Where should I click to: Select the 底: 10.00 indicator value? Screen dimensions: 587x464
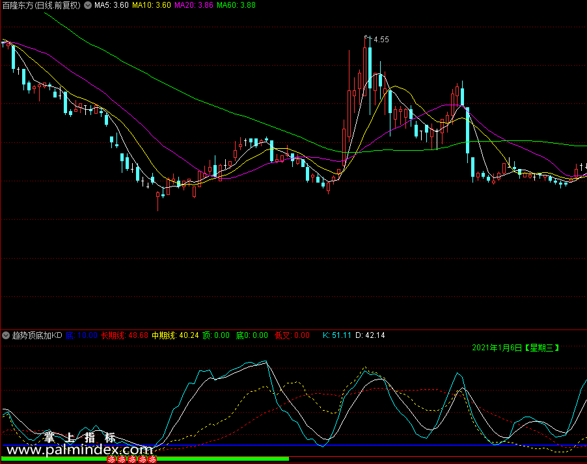click(81, 335)
